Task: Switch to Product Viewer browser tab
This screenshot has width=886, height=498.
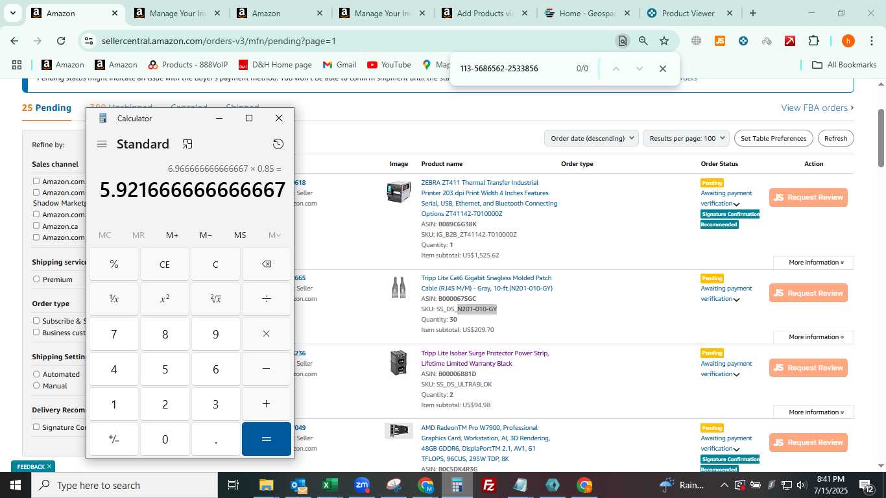Action: tap(689, 13)
